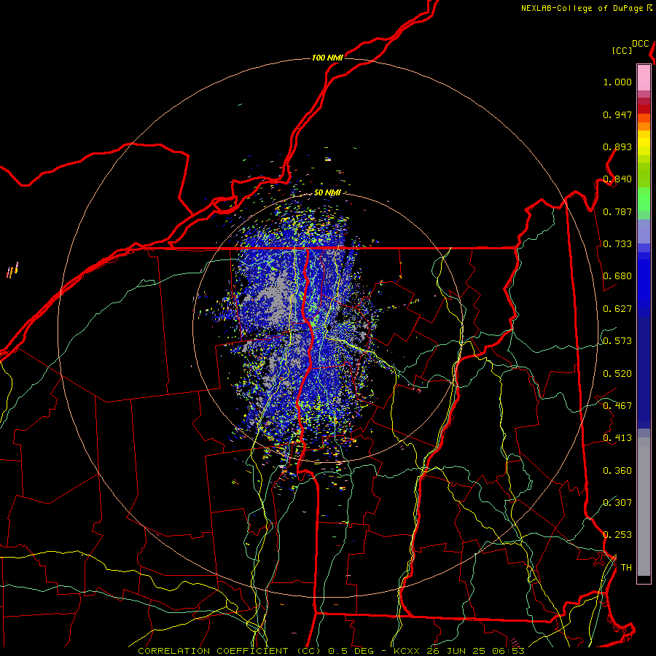Select the 1.000 value on the scale

pyautogui.click(x=617, y=82)
